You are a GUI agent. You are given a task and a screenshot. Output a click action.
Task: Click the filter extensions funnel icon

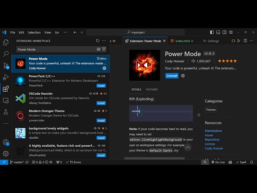104,49
